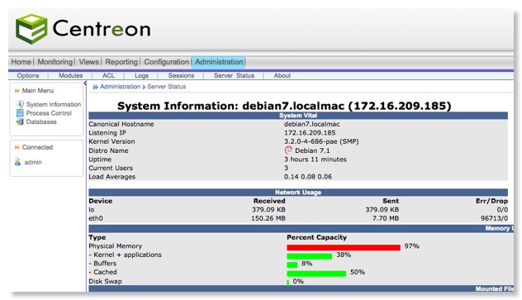The image size is (522, 300).
Task: Open the Monitoring tab
Action: [x=55, y=62]
